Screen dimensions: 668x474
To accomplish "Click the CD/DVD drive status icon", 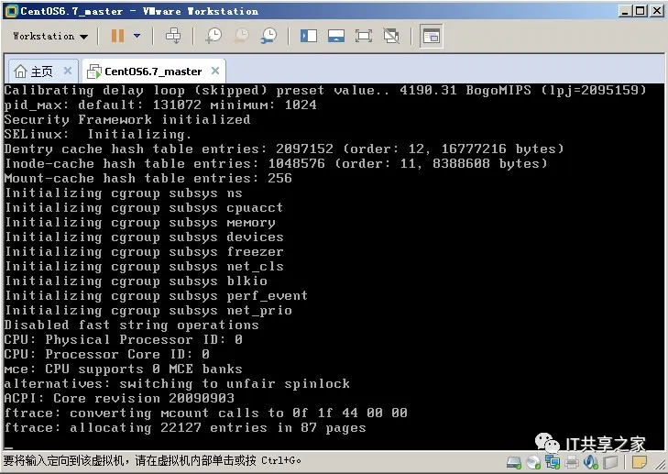I will coord(533,462).
